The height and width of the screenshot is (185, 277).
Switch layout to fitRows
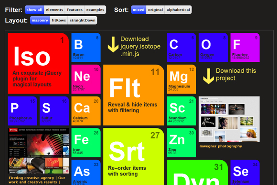tap(59, 20)
